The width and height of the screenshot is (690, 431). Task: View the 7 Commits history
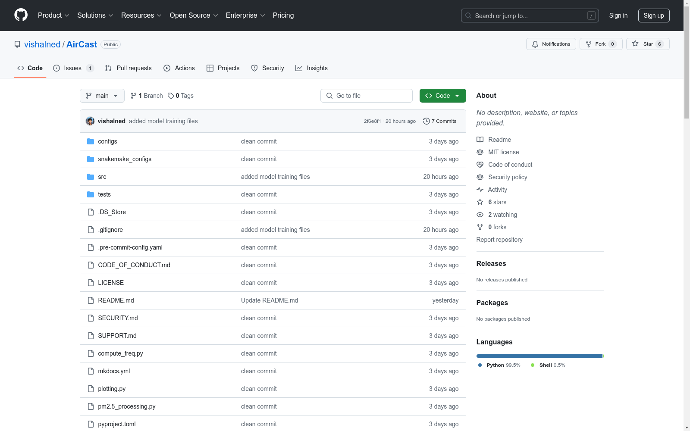(x=440, y=121)
